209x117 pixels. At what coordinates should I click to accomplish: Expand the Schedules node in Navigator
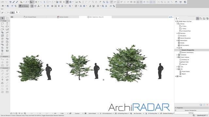click(x=177, y=55)
